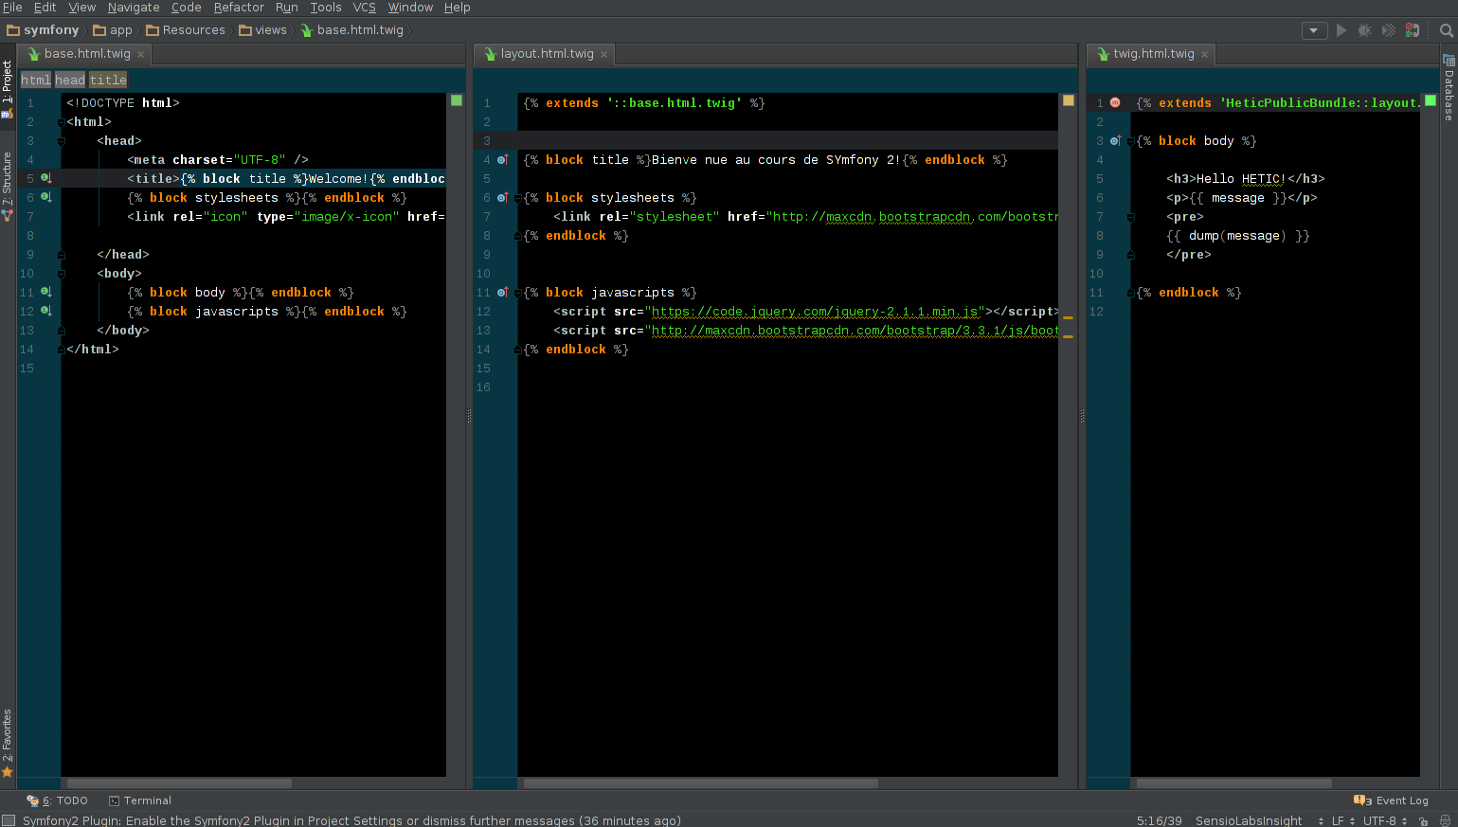
Task: Click the Debug bug icon
Action: [1365, 30]
